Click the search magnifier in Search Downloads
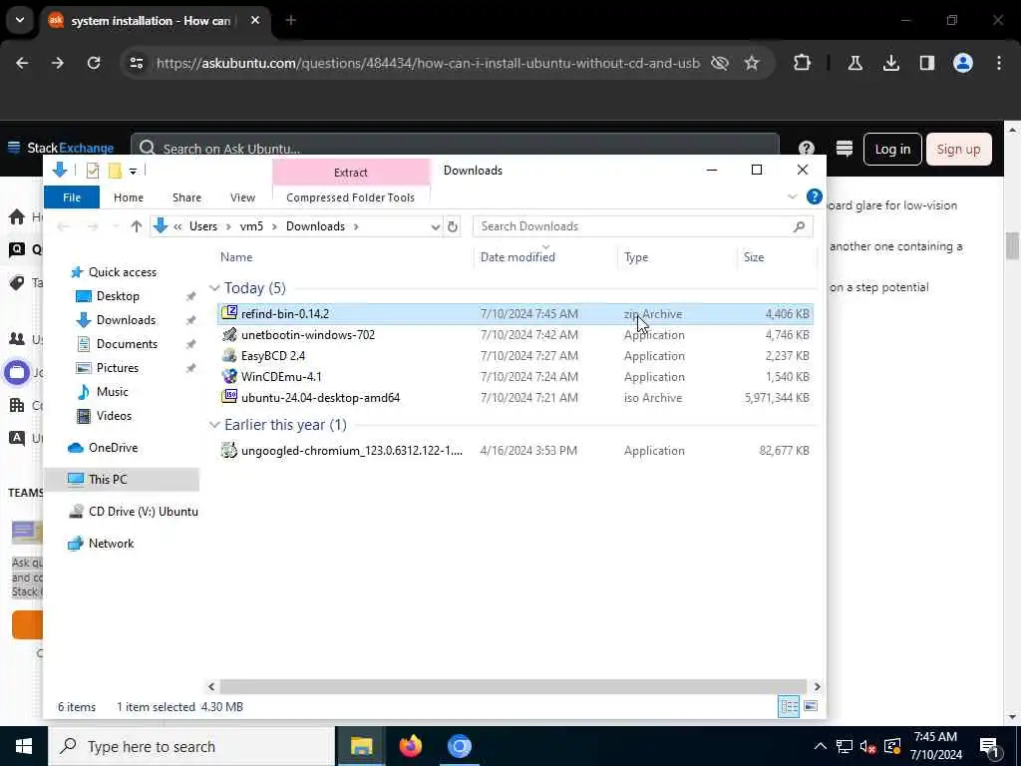Viewport: 1021px width, 766px height. tap(799, 226)
